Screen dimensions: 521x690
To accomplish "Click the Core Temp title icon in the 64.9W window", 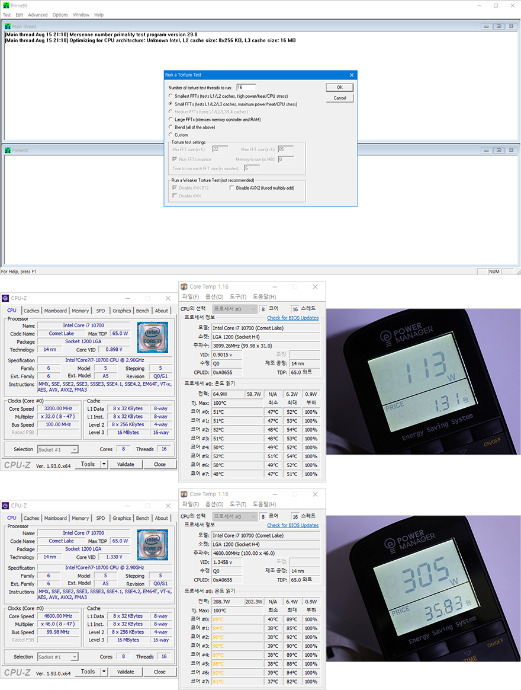I will click(x=184, y=286).
